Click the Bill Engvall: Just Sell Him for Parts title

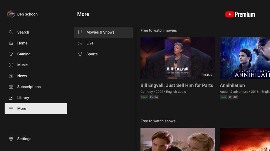pyautogui.click(x=177, y=85)
